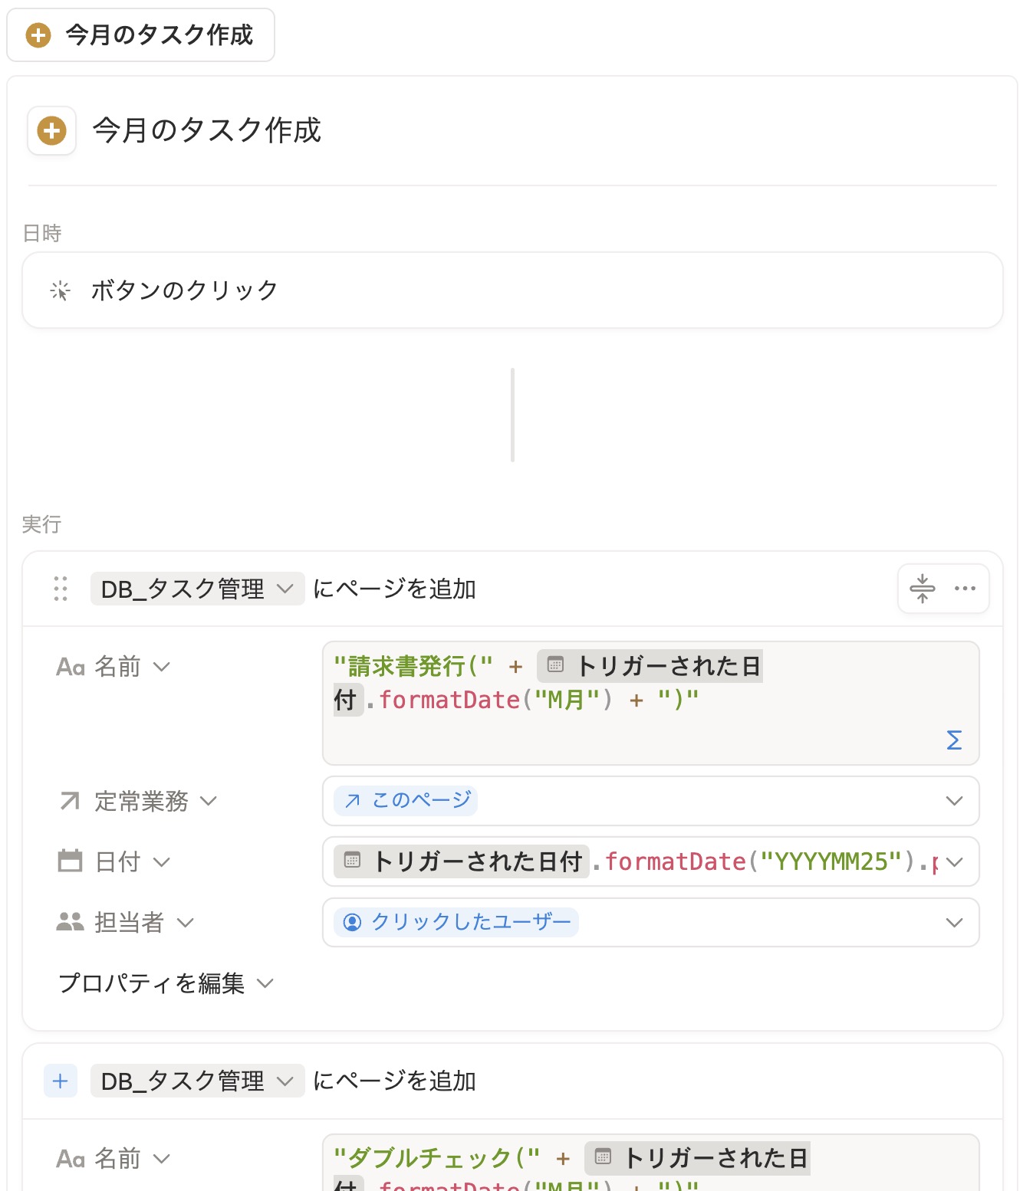Expand the 担当者 value chevron

954,922
